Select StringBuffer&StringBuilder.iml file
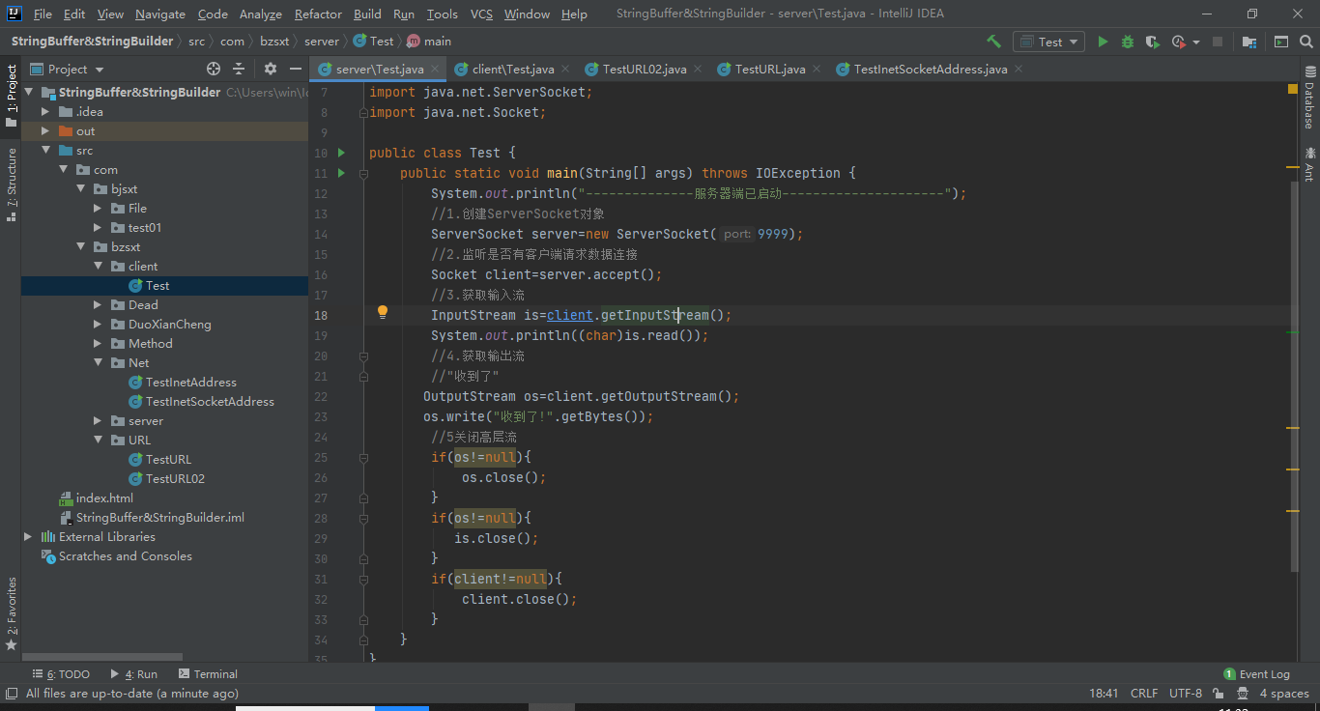This screenshot has width=1320, height=711. pos(159,518)
